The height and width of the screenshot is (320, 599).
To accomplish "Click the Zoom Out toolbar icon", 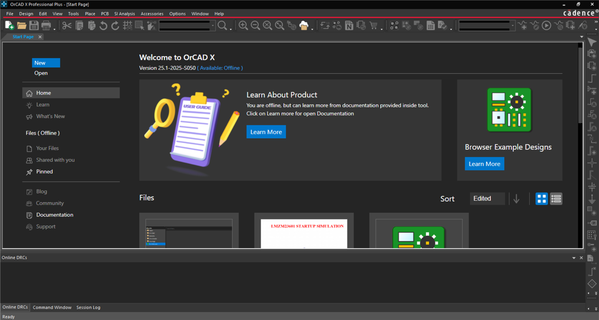I will tap(256, 25).
